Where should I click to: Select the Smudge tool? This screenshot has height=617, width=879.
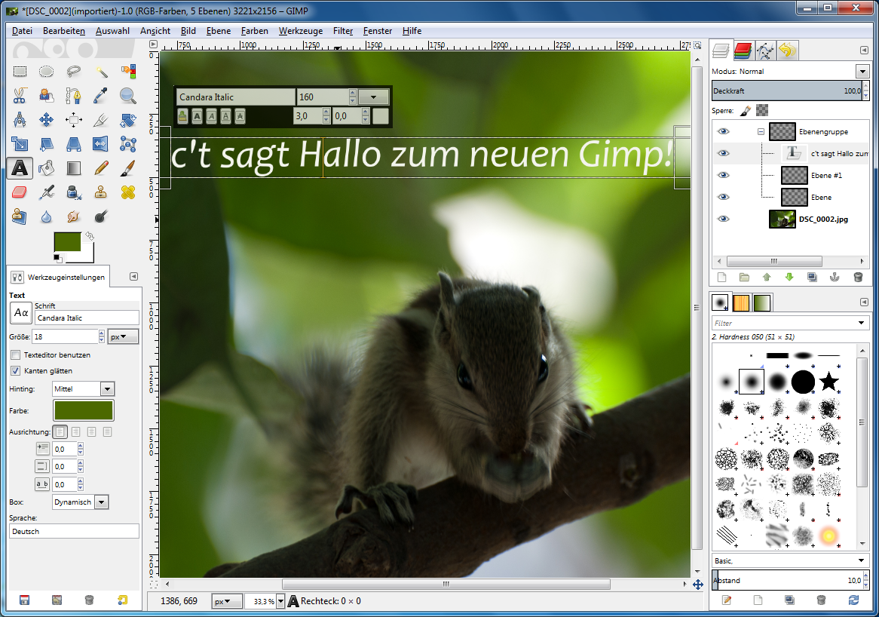[73, 216]
